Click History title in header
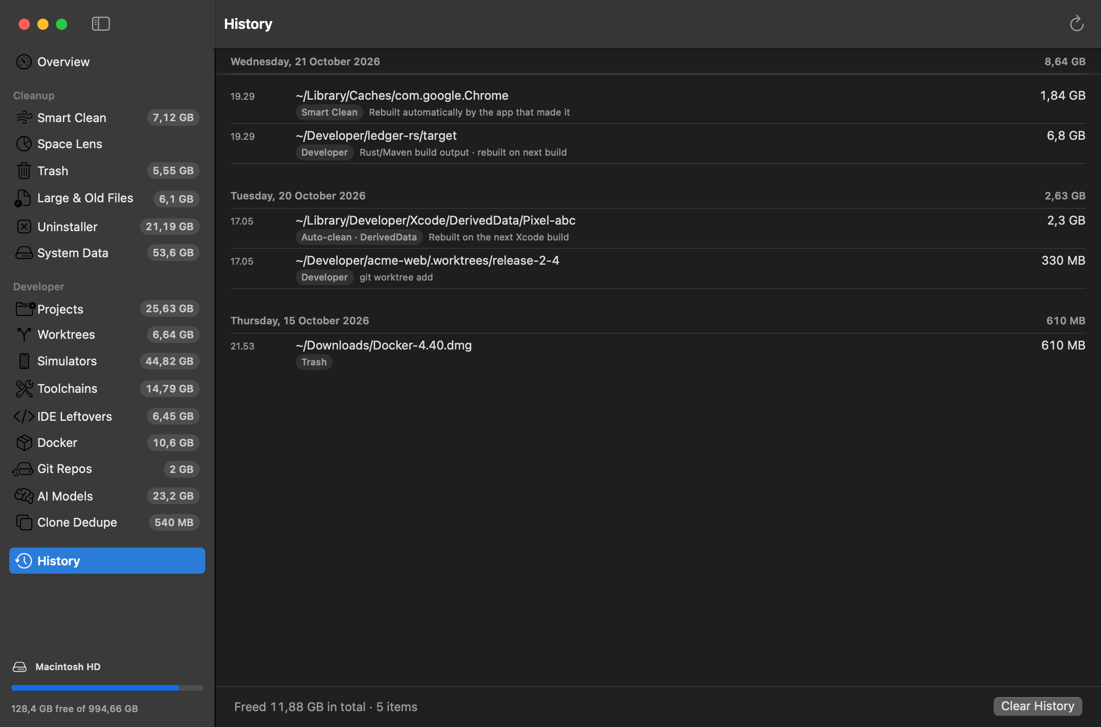 (x=248, y=24)
